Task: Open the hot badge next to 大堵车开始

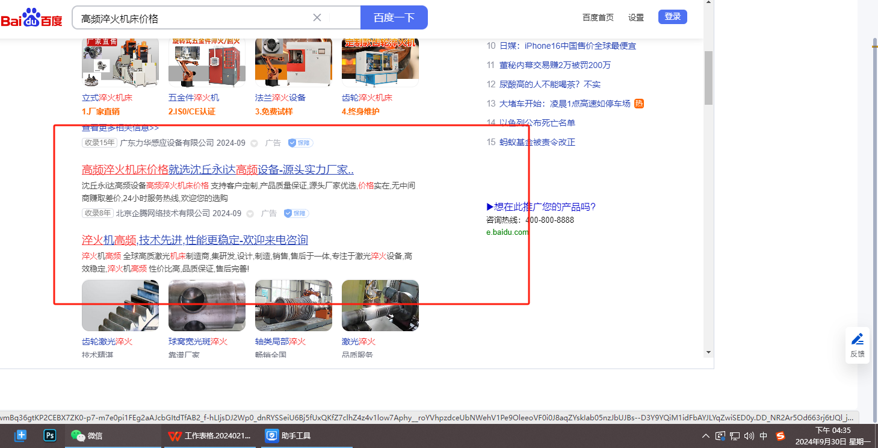Action: (x=639, y=104)
